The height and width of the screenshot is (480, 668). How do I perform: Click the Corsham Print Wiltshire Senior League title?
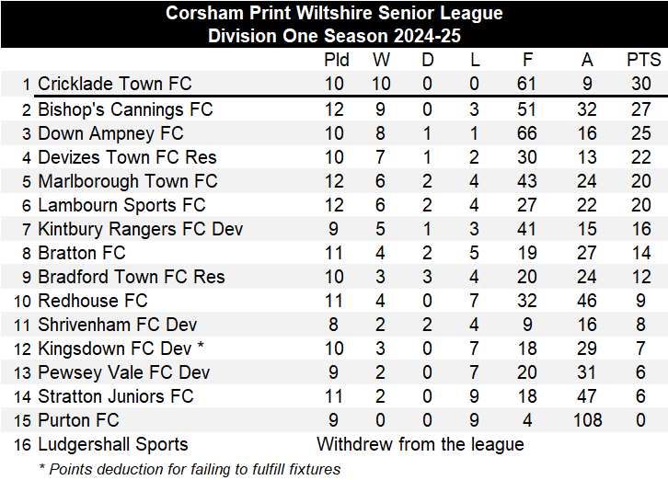(334, 13)
